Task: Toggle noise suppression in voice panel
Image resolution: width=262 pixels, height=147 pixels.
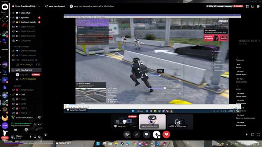Action: click(35, 125)
